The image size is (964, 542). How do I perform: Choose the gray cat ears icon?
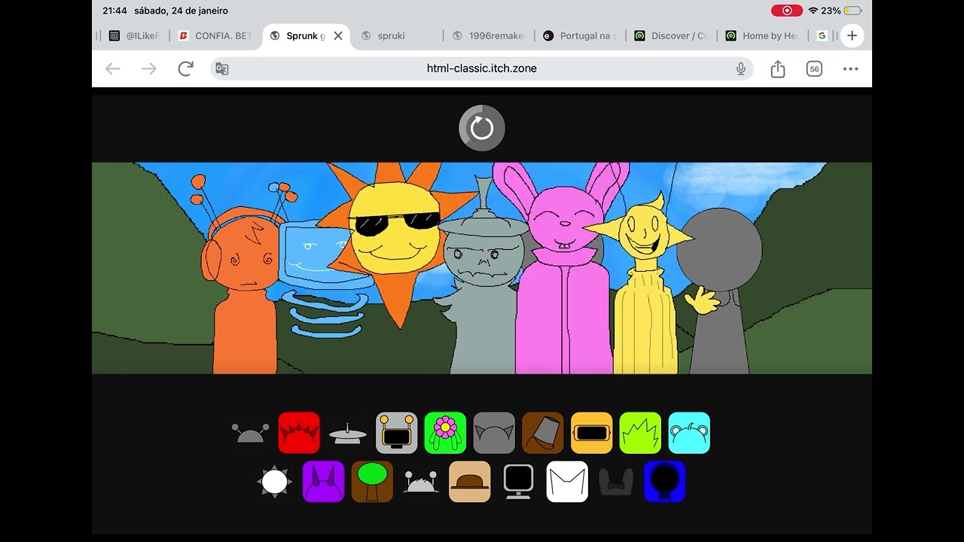click(494, 433)
